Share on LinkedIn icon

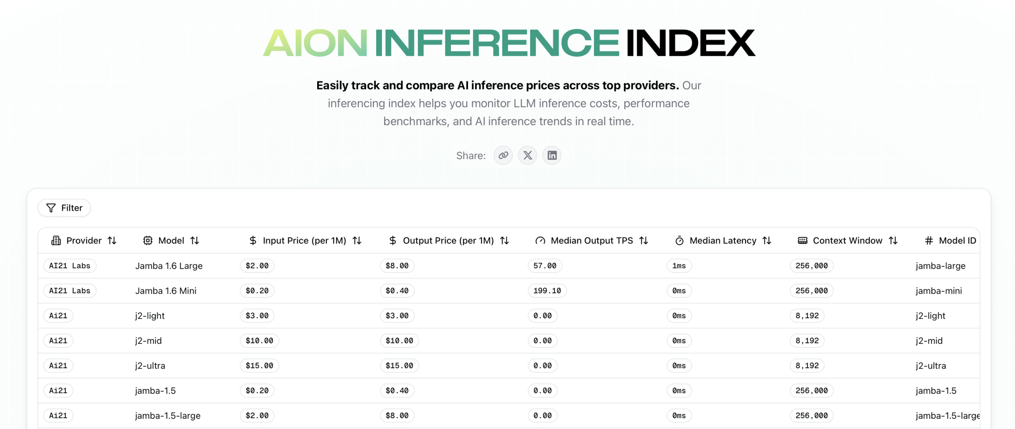(552, 155)
